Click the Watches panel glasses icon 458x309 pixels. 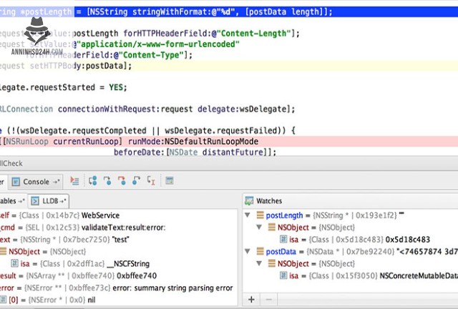249,201
